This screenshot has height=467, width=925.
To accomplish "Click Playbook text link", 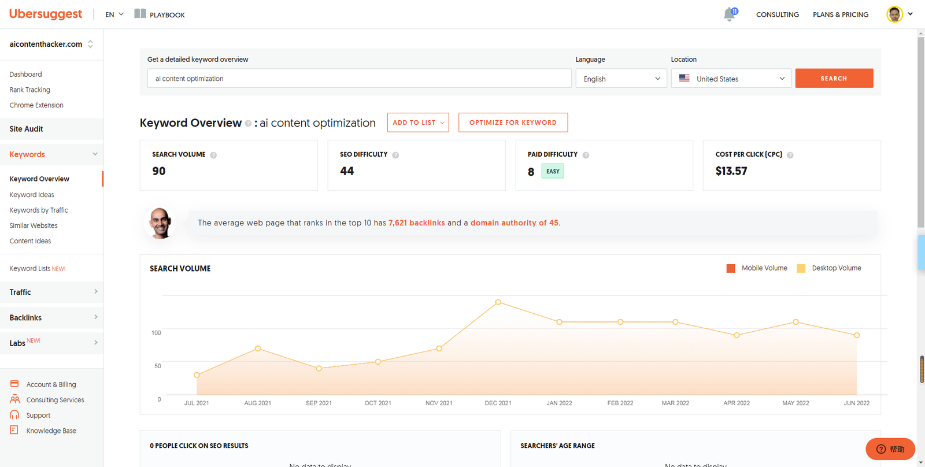I will (x=167, y=15).
